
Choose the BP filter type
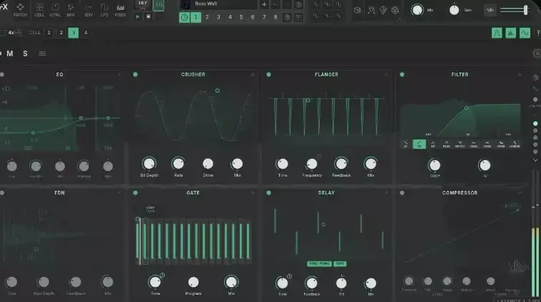(x=433, y=145)
